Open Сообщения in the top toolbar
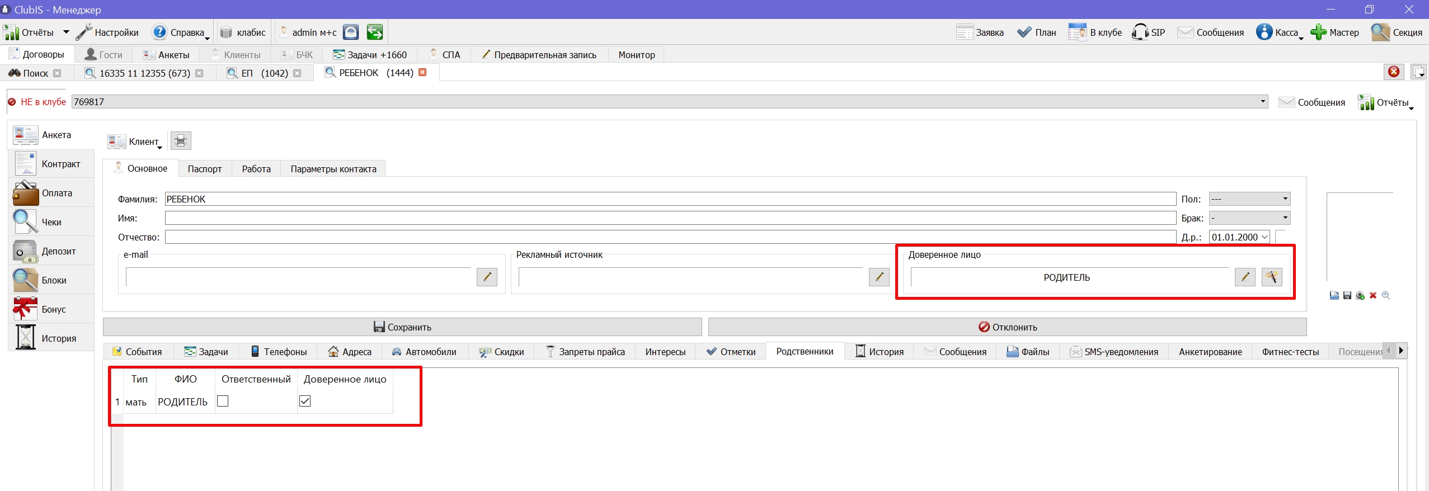The width and height of the screenshot is (1429, 491). coord(1211,32)
